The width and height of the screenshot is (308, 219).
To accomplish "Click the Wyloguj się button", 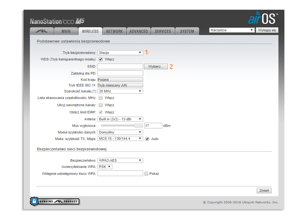I will coord(267,30).
